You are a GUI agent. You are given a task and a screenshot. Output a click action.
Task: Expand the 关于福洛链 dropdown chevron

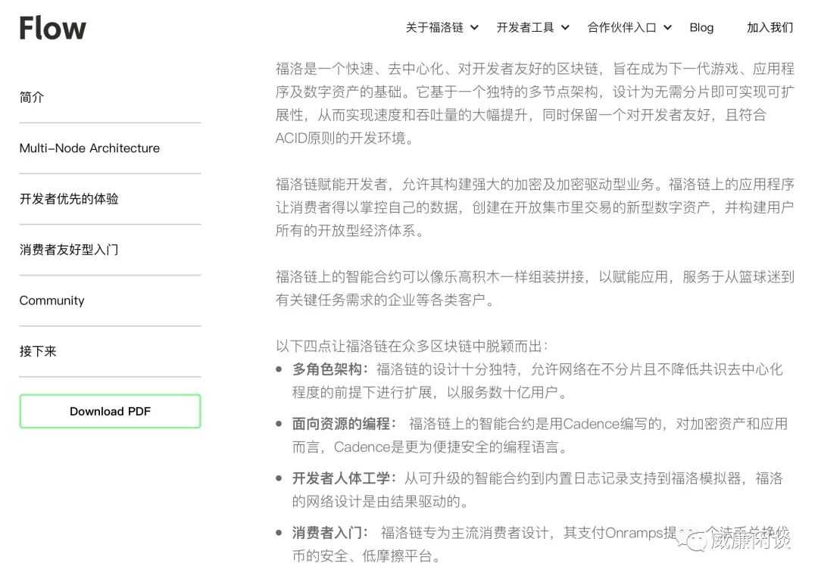[x=474, y=28]
